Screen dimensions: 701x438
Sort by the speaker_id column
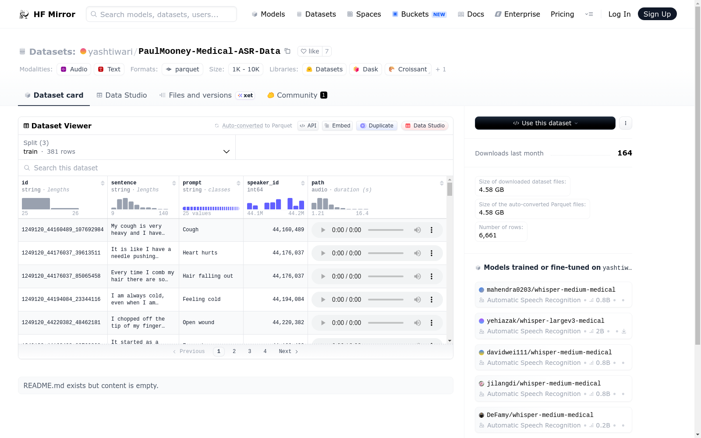click(x=303, y=183)
